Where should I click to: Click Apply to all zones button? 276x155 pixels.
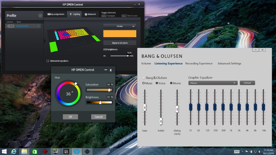pos(120,43)
